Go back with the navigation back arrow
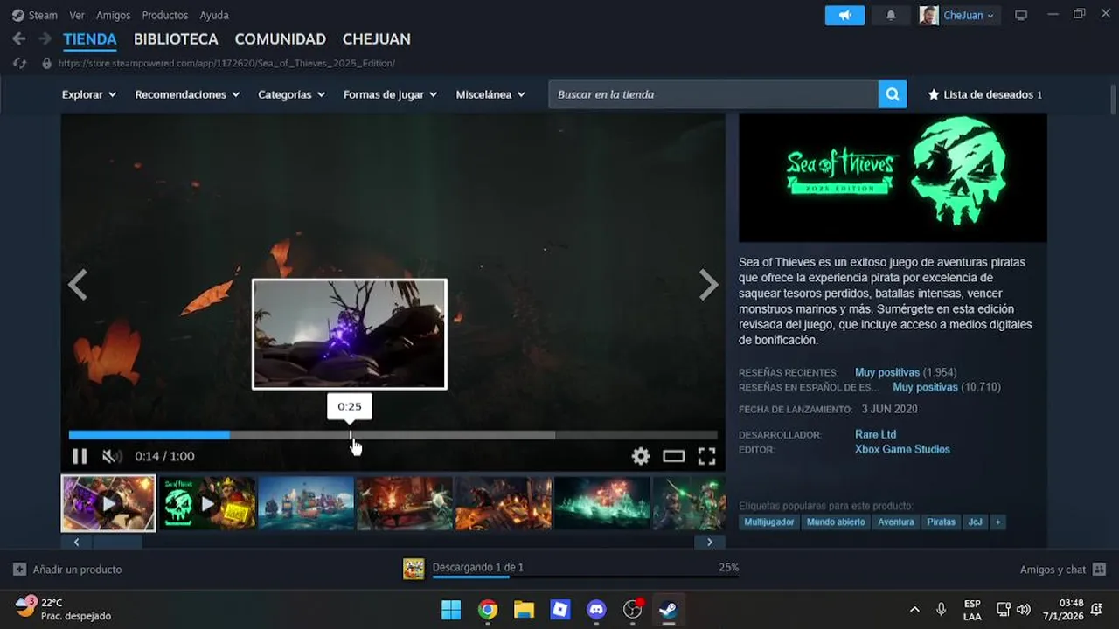1119x629 pixels. coord(18,39)
